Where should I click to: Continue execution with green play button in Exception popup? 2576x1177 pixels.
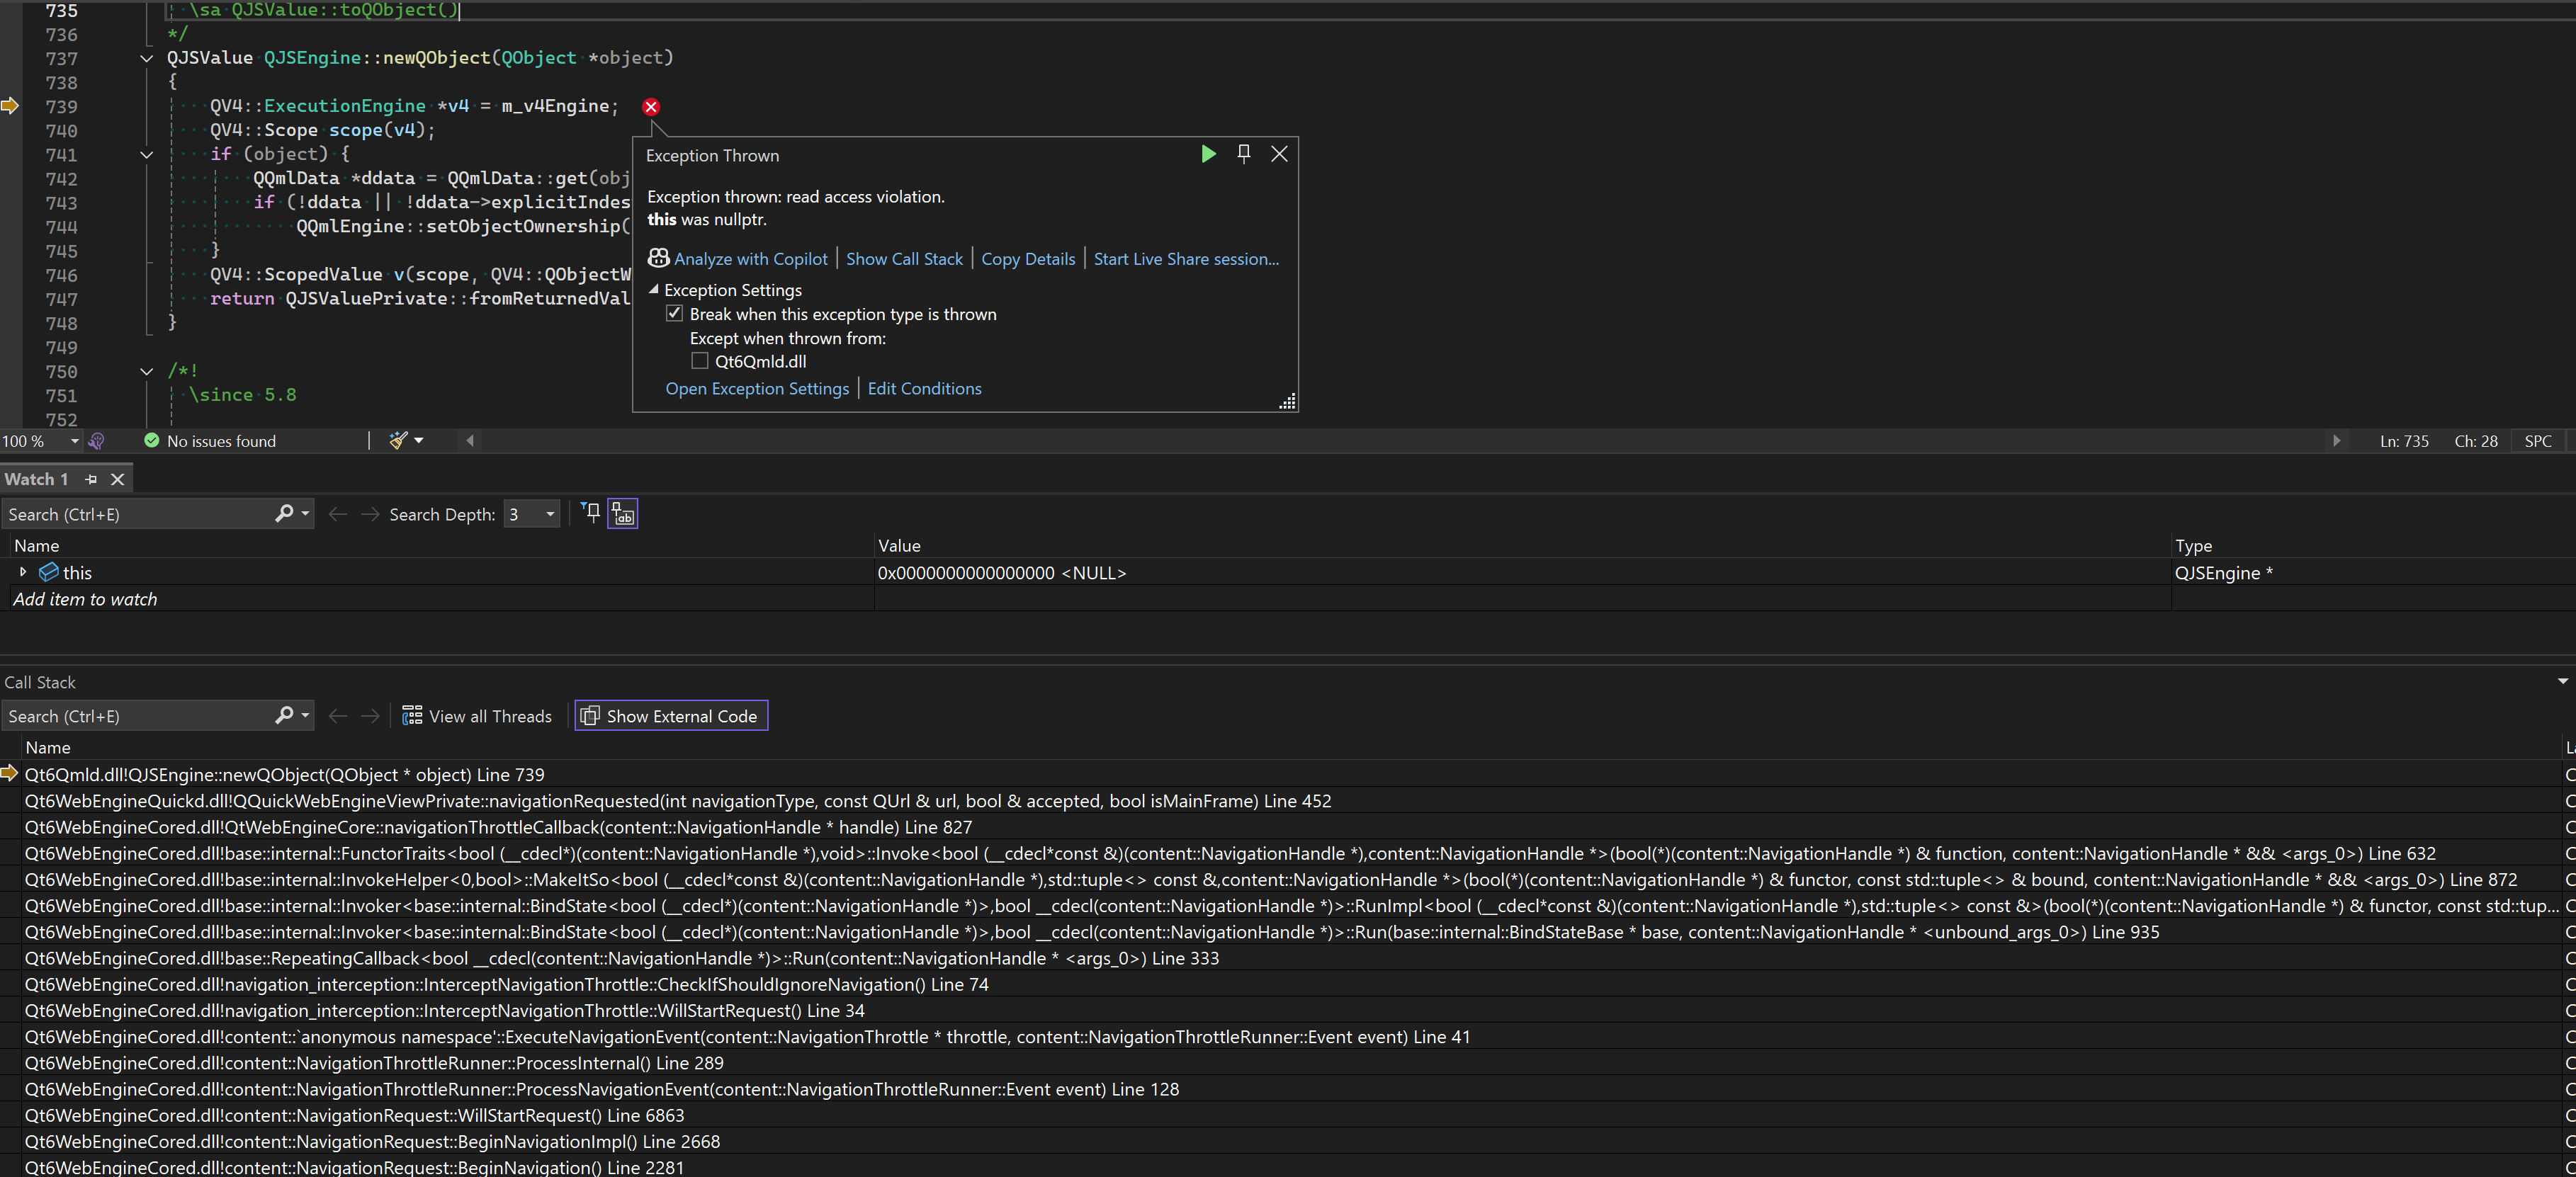tap(1208, 154)
